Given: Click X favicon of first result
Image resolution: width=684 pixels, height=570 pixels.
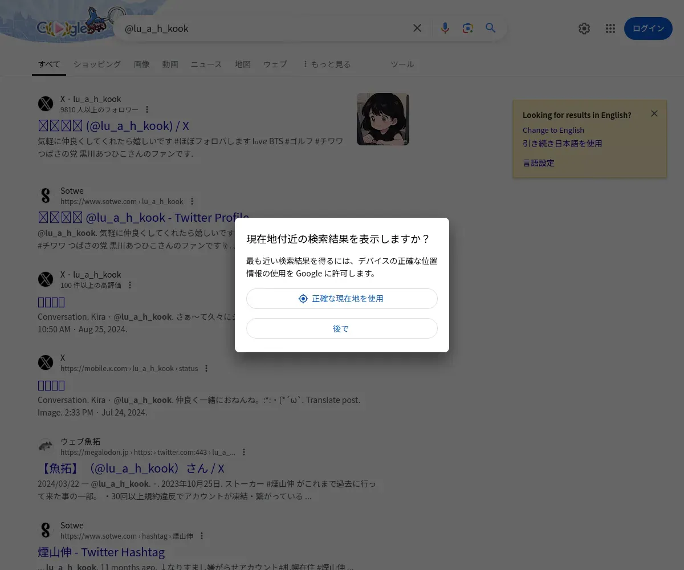Looking at the screenshot, I should [x=46, y=104].
